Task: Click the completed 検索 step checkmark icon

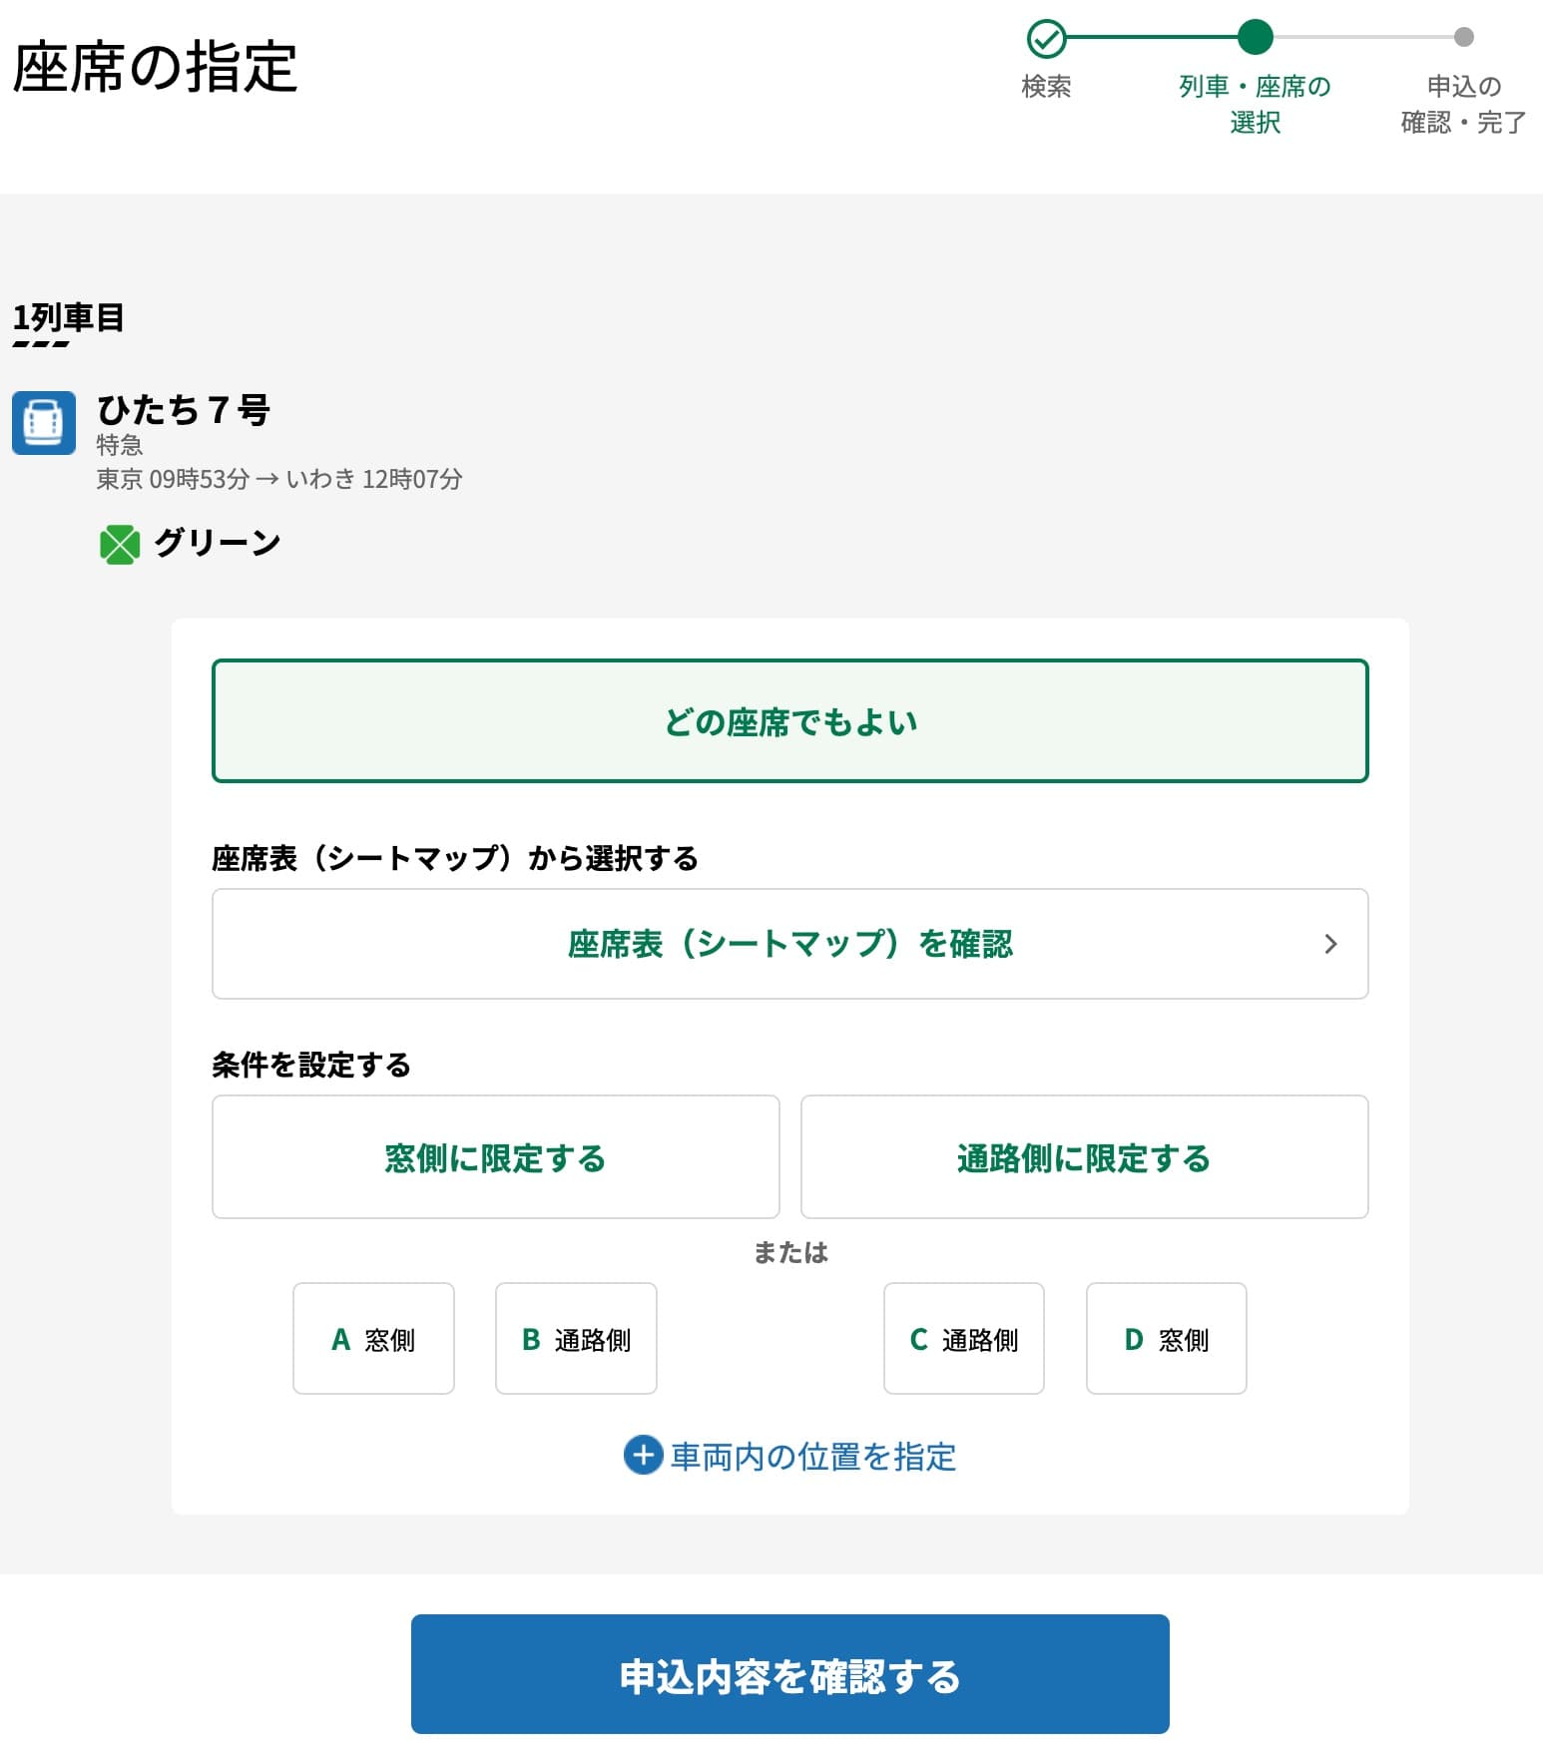Action: [1046, 39]
